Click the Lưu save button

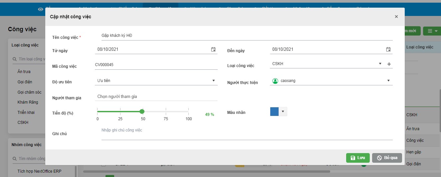pyautogui.click(x=358, y=158)
